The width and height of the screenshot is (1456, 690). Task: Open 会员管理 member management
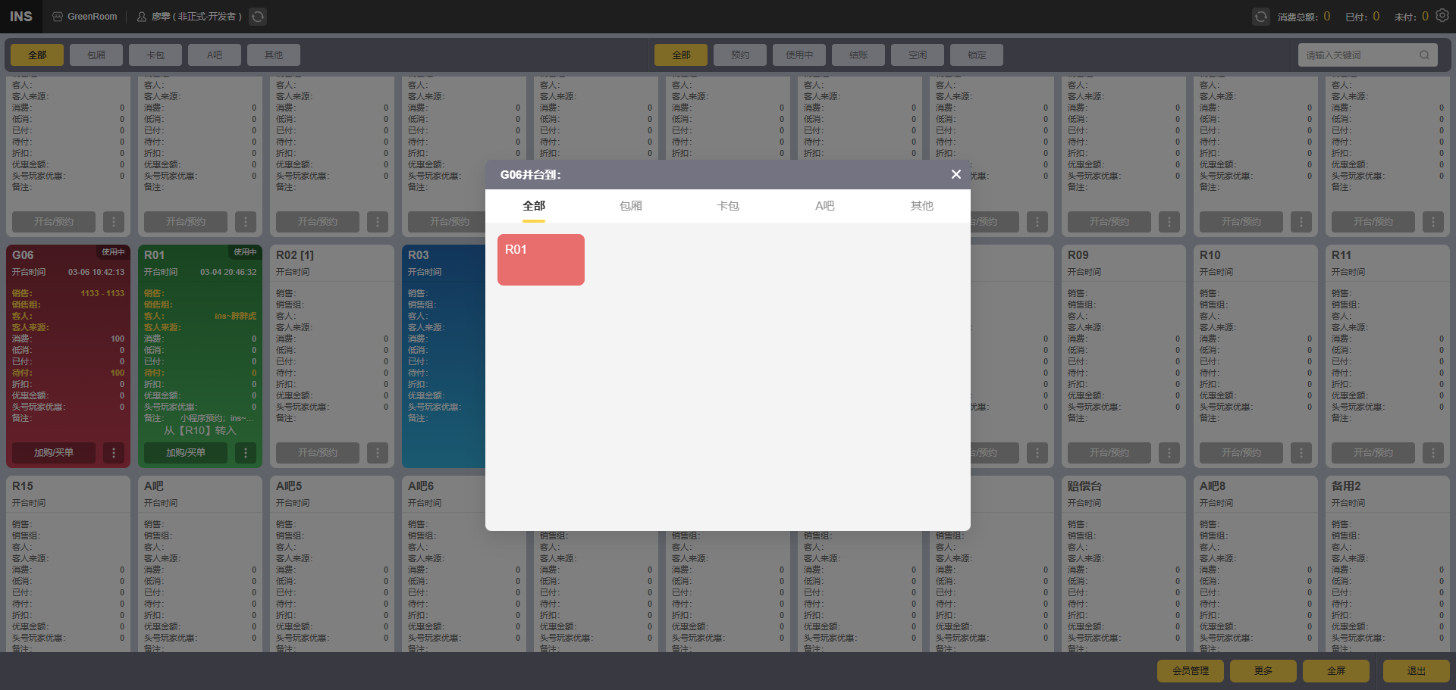pyautogui.click(x=1191, y=671)
